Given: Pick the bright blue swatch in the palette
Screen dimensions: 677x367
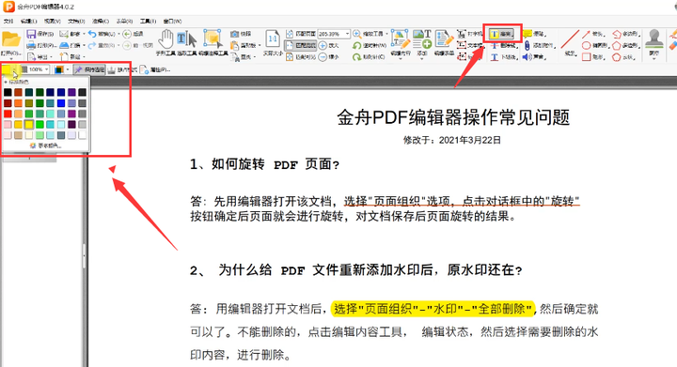Looking at the screenshot, I should point(61,103).
